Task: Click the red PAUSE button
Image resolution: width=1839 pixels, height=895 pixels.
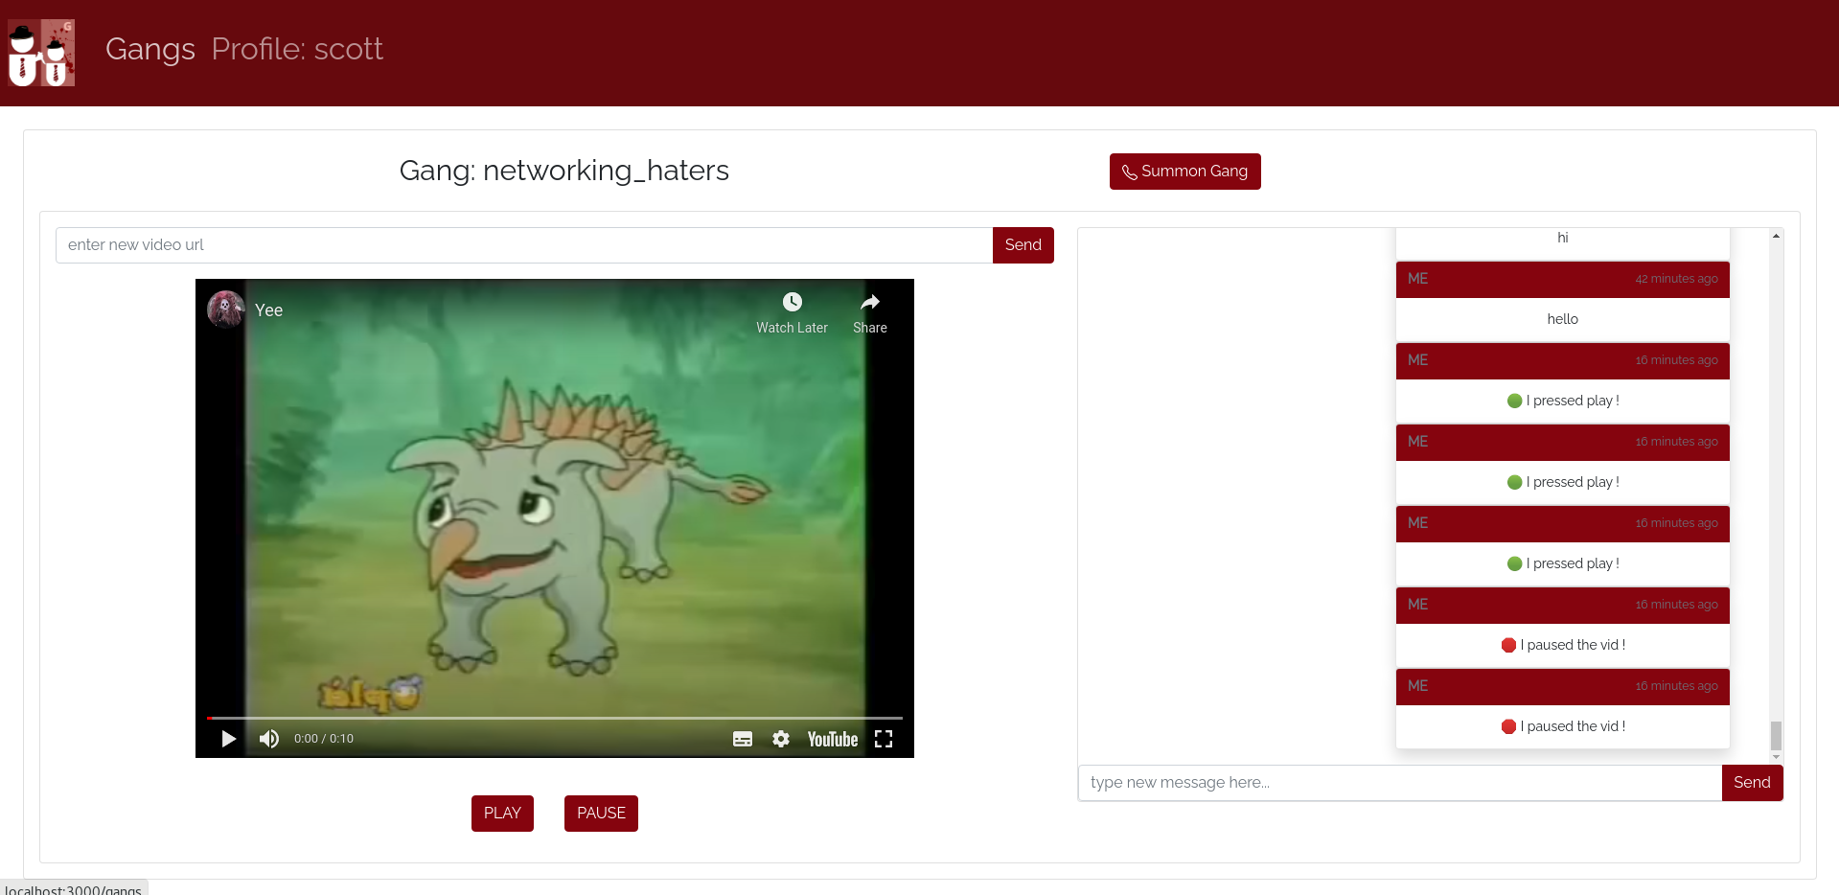Action: point(601,814)
